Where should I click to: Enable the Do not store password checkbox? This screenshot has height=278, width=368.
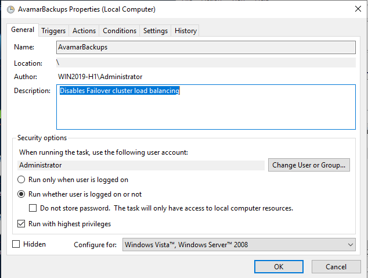tap(33, 208)
